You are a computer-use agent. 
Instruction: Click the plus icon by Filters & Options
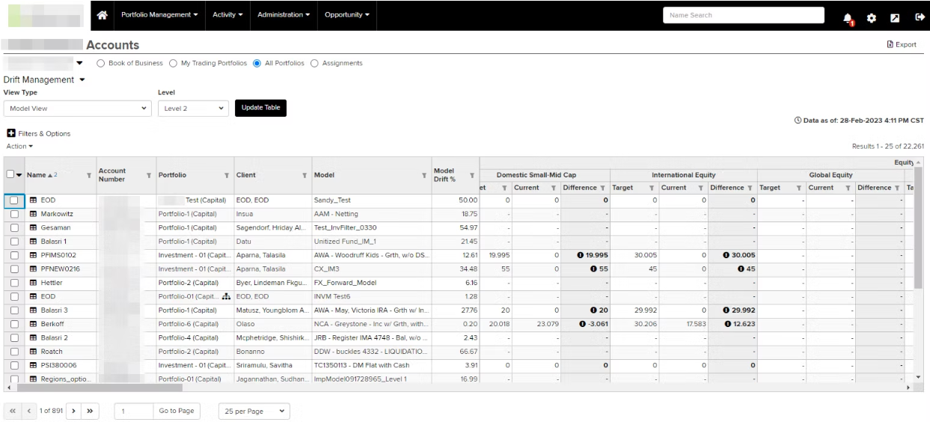[11, 133]
